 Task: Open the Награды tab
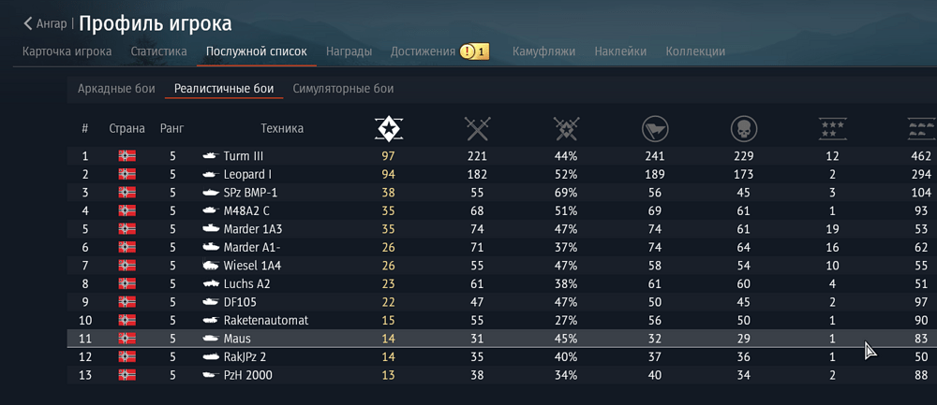349,51
